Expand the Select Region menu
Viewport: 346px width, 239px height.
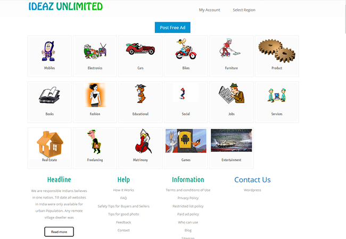[244, 10]
